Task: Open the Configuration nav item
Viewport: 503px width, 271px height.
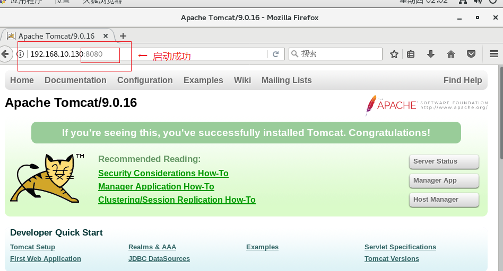Action: pyautogui.click(x=145, y=80)
